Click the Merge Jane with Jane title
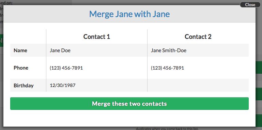This screenshot has height=130, width=262. pos(129,14)
